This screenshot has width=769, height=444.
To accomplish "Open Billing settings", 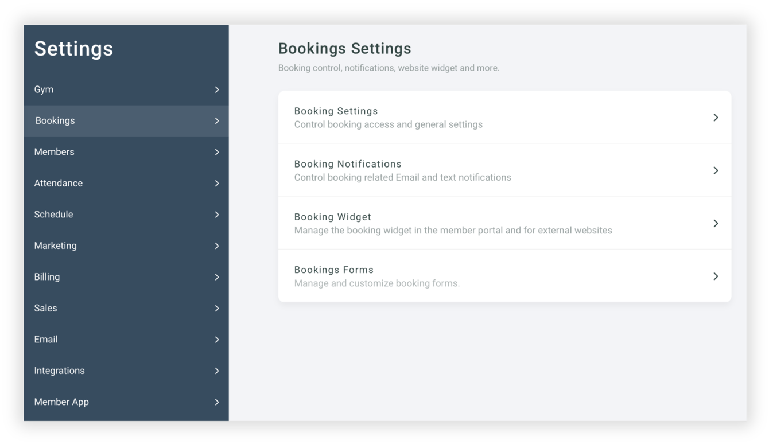I will click(126, 277).
